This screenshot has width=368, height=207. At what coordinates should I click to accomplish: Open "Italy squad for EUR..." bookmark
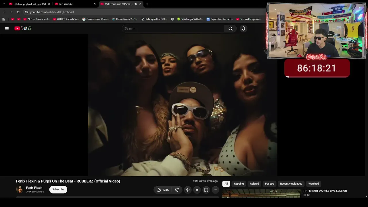tap(154, 19)
